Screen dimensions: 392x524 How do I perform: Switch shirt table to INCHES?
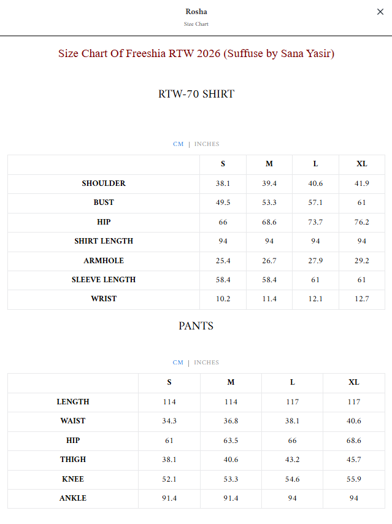click(207, 144)
